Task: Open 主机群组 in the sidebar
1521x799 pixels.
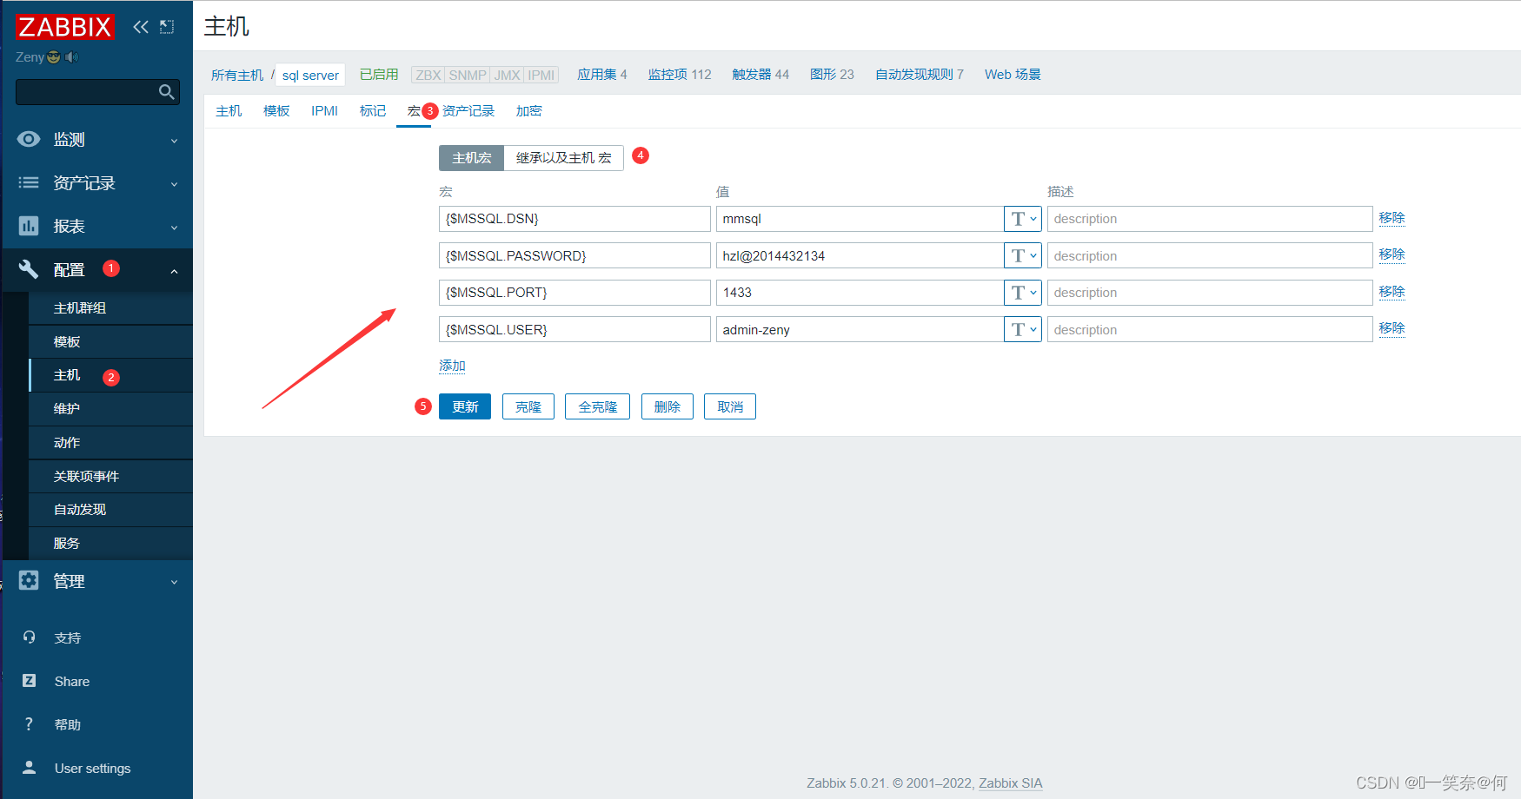Action: point(110,308)
